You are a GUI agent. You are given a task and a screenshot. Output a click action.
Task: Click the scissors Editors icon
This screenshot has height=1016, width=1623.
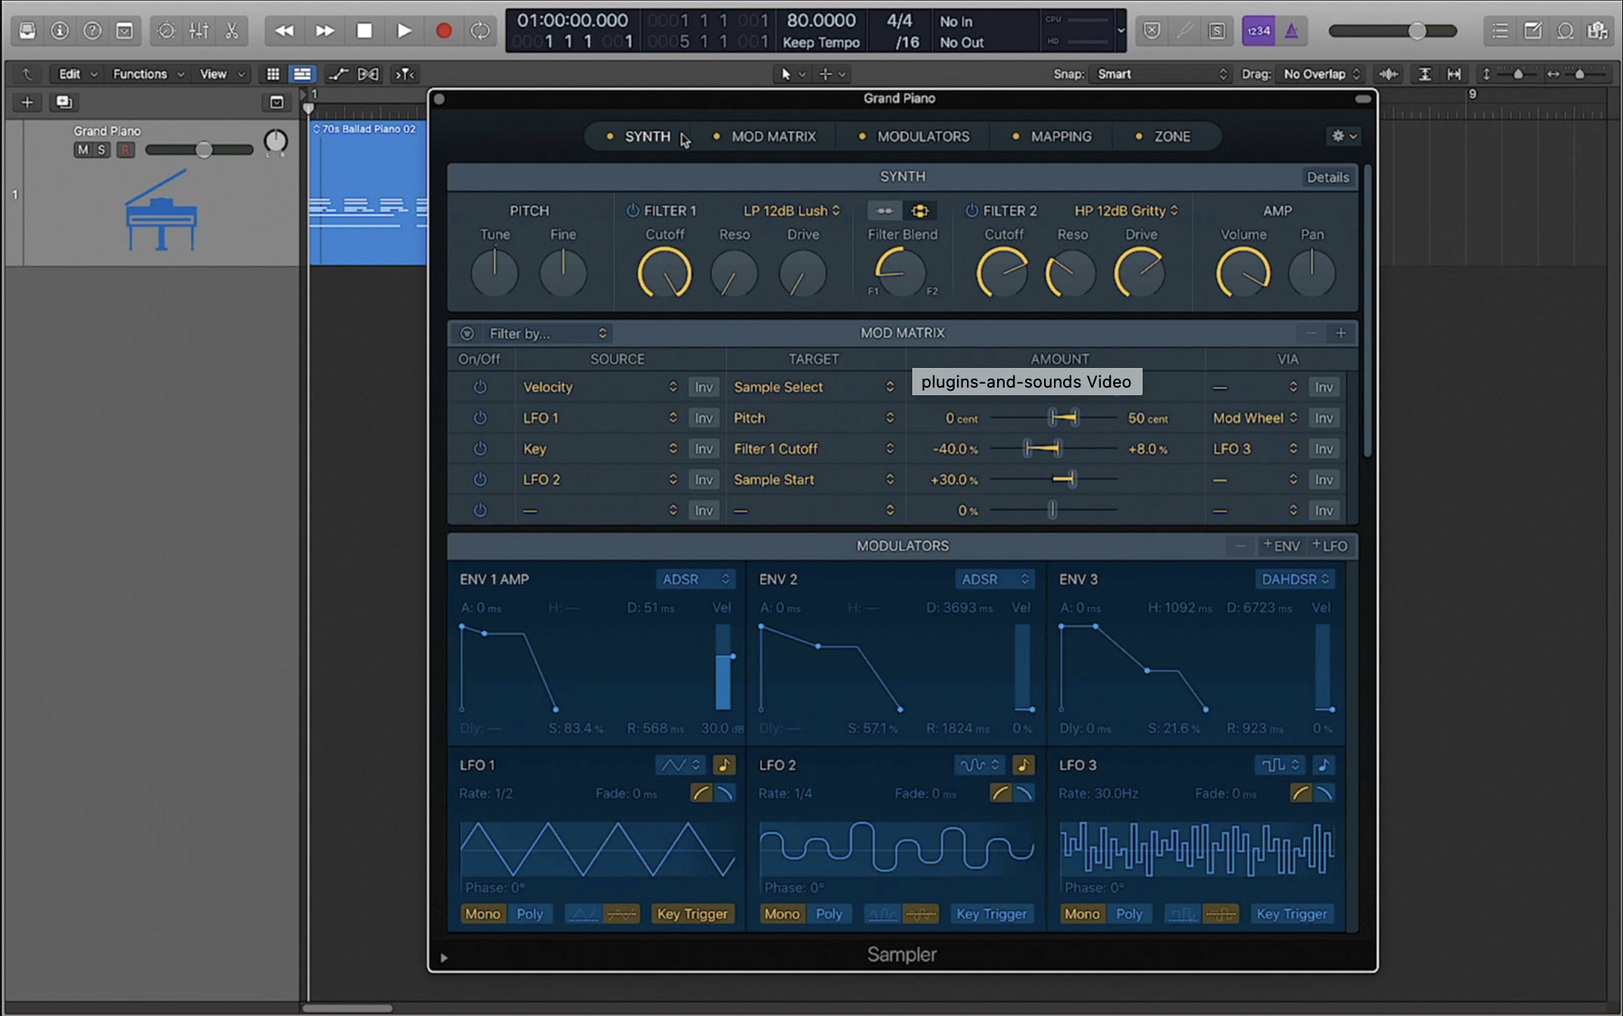coord(232,31)
